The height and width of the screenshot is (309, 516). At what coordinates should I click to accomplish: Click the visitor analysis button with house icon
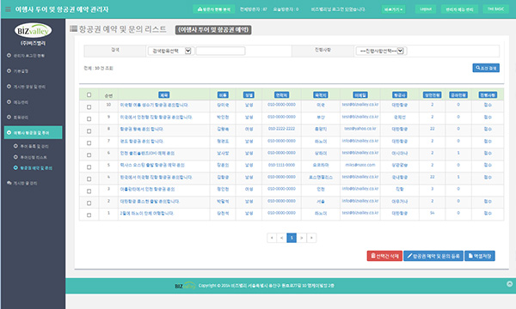pyautogui.click(x=214, y=9)
